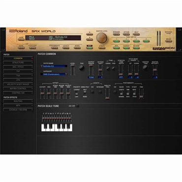
Task: Click the Legato button on top panel
Action: [66, 48]
